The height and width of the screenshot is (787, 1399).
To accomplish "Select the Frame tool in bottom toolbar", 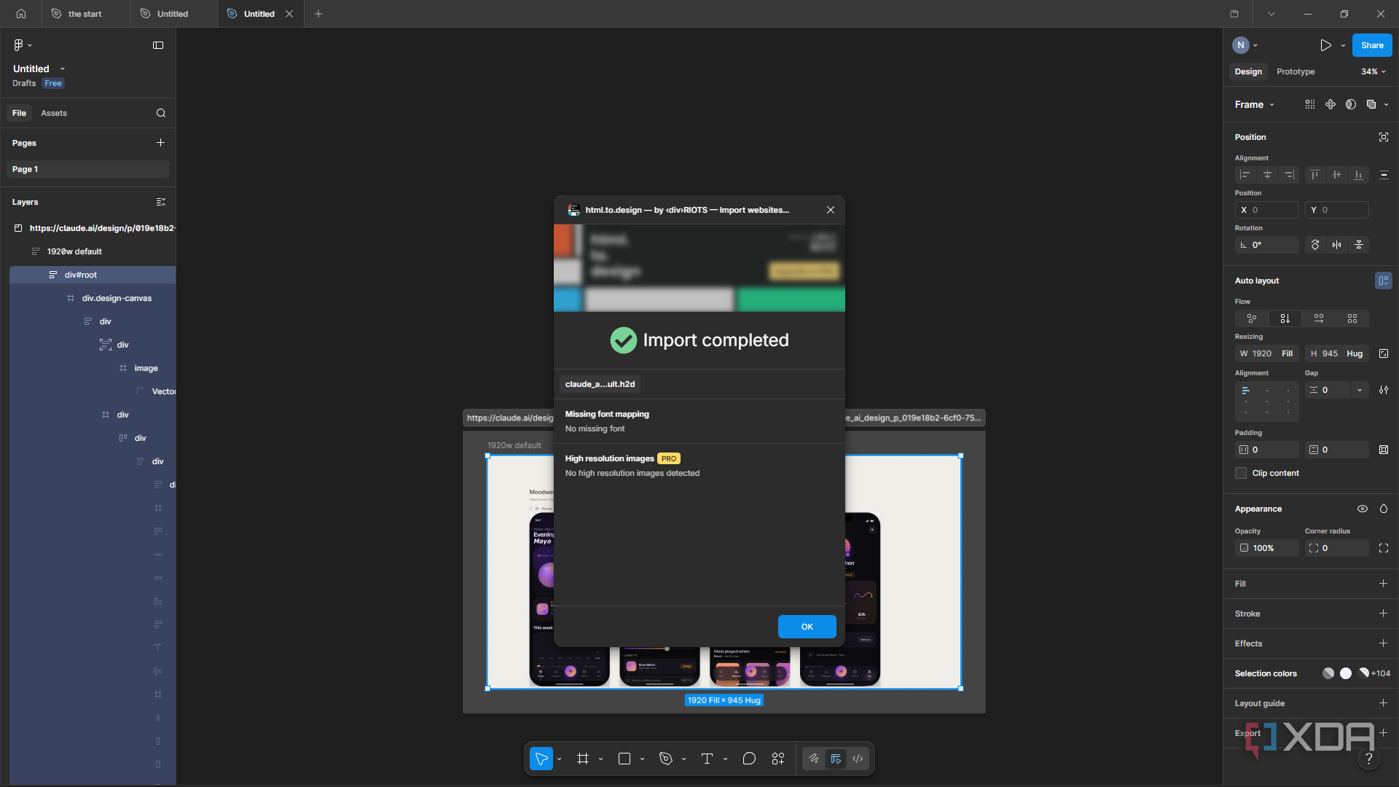I will [583, 759].
